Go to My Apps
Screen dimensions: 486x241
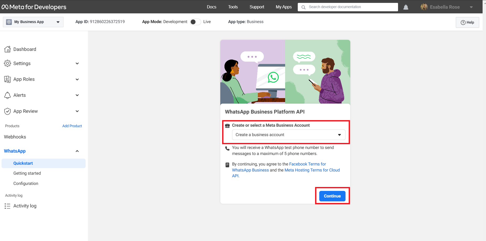coord(284,7)
